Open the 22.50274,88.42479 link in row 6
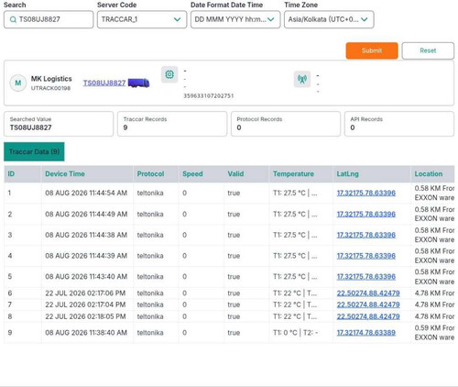This screenshot has height=387, width=458. click(x=368, y=293)
